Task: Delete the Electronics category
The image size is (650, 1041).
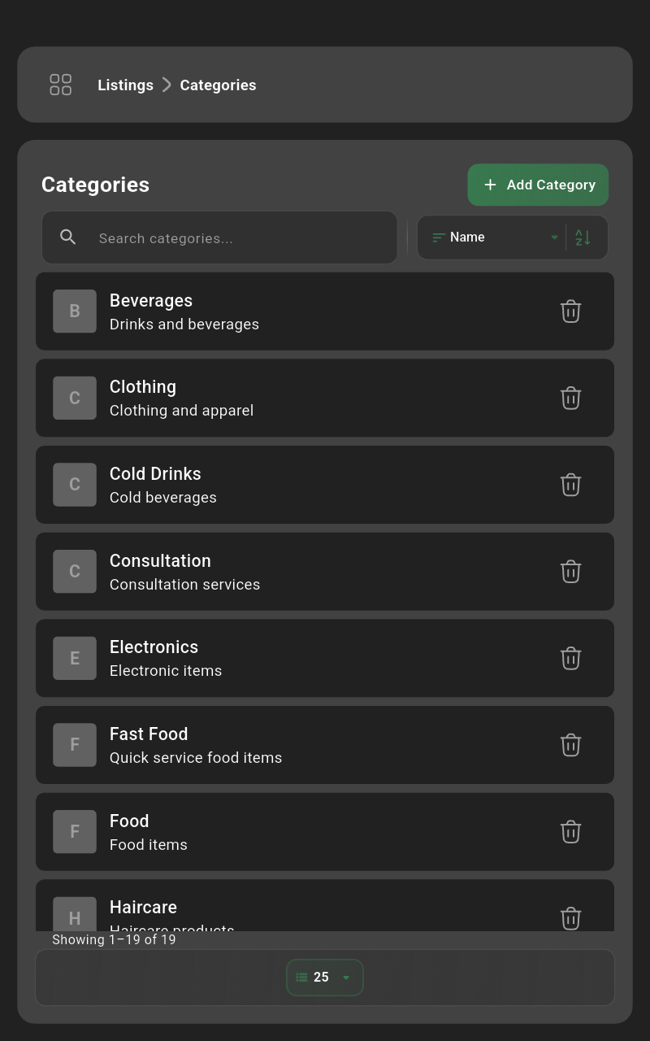Action: (x=570, y=658)
